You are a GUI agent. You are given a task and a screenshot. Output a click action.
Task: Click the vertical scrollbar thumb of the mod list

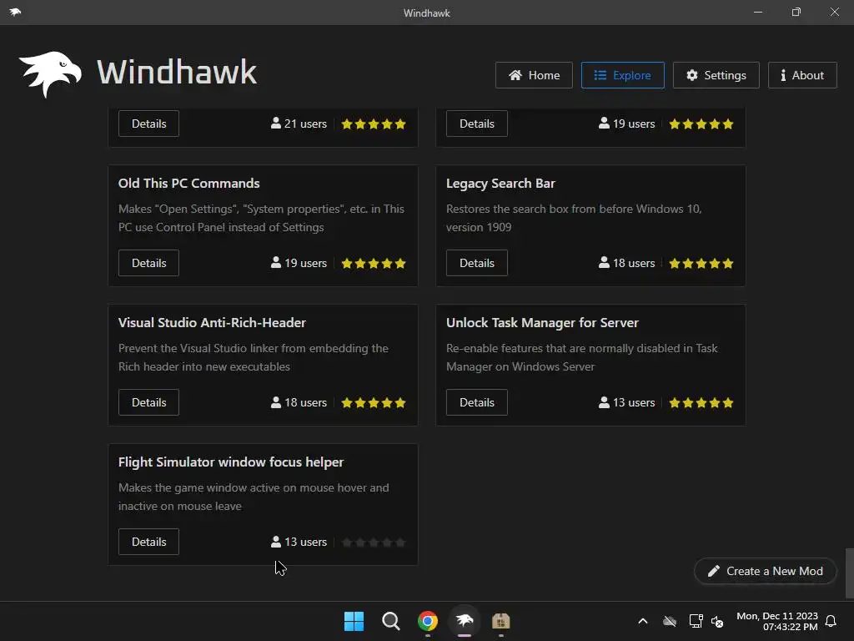pyautogui.click(x=849, y=573)
